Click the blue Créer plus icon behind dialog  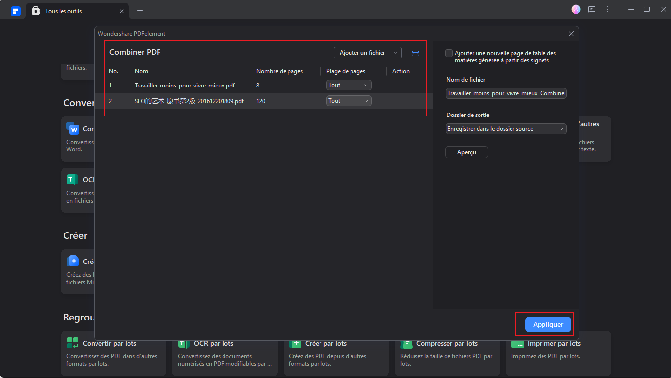point(73,261)
